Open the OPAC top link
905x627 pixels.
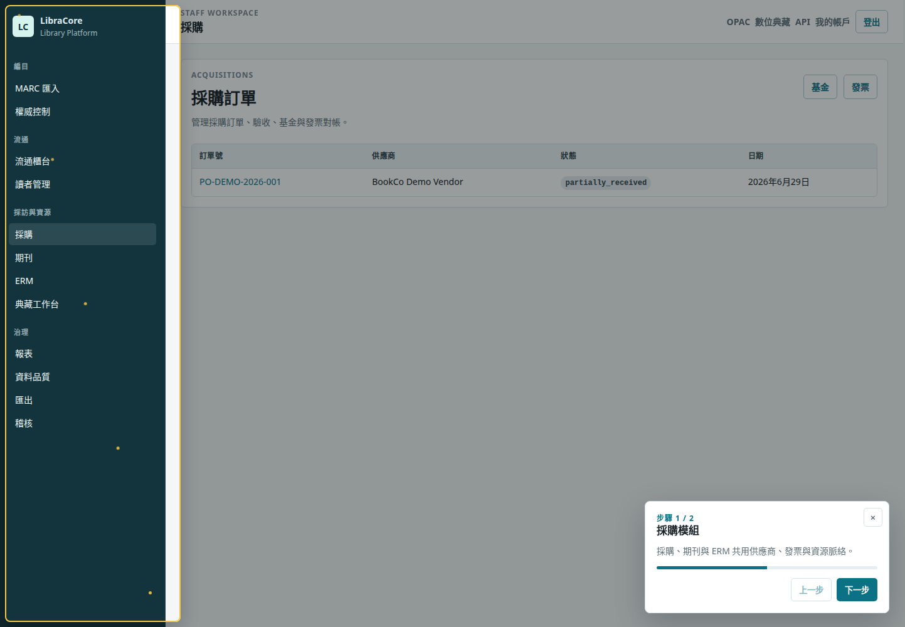tap(738, 22)
